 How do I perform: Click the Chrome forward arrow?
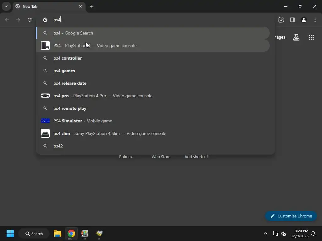click(18, 20)
